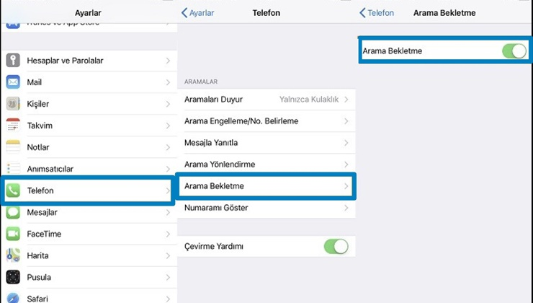Expand Numaramı Göster chevron
This screenshot has width=533, height=303.
coord(346,208)
